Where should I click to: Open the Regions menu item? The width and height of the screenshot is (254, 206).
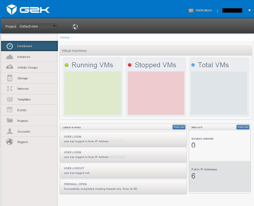pos(22,142)
